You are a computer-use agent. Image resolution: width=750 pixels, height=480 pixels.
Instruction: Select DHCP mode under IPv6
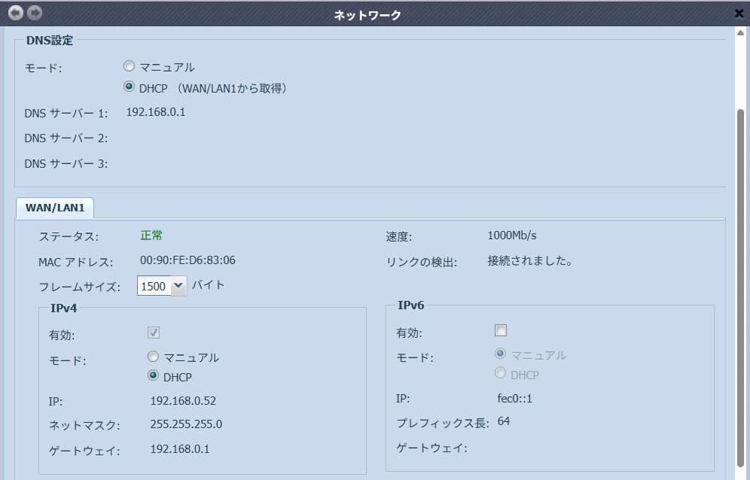click(x=500, y=373)
